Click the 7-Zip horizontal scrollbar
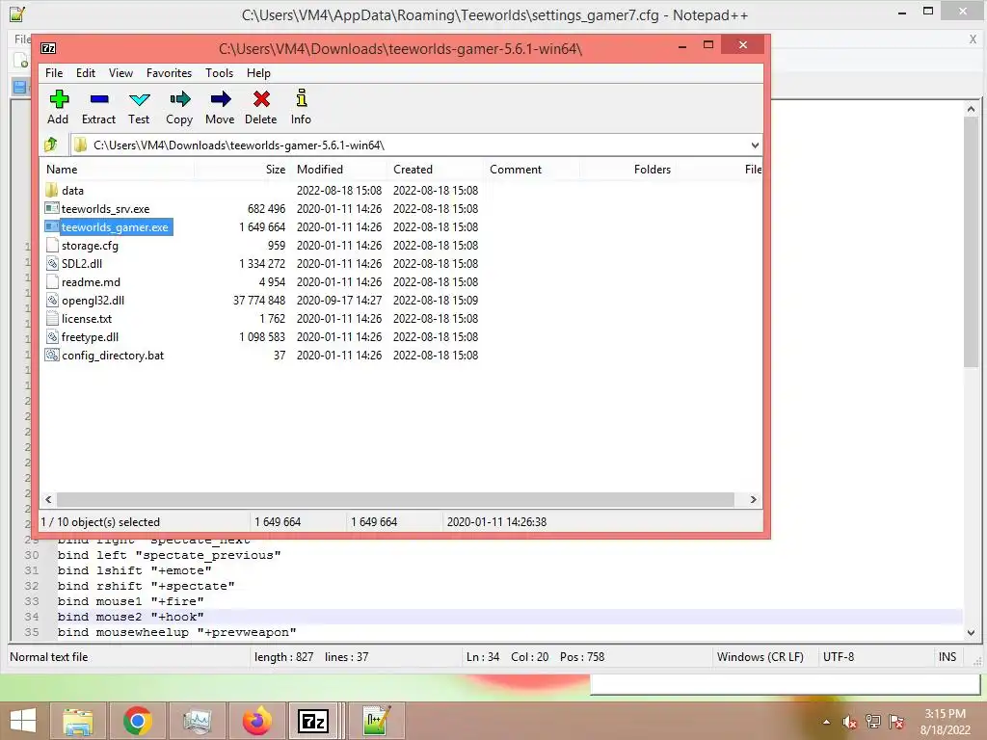 coord(395,499)
